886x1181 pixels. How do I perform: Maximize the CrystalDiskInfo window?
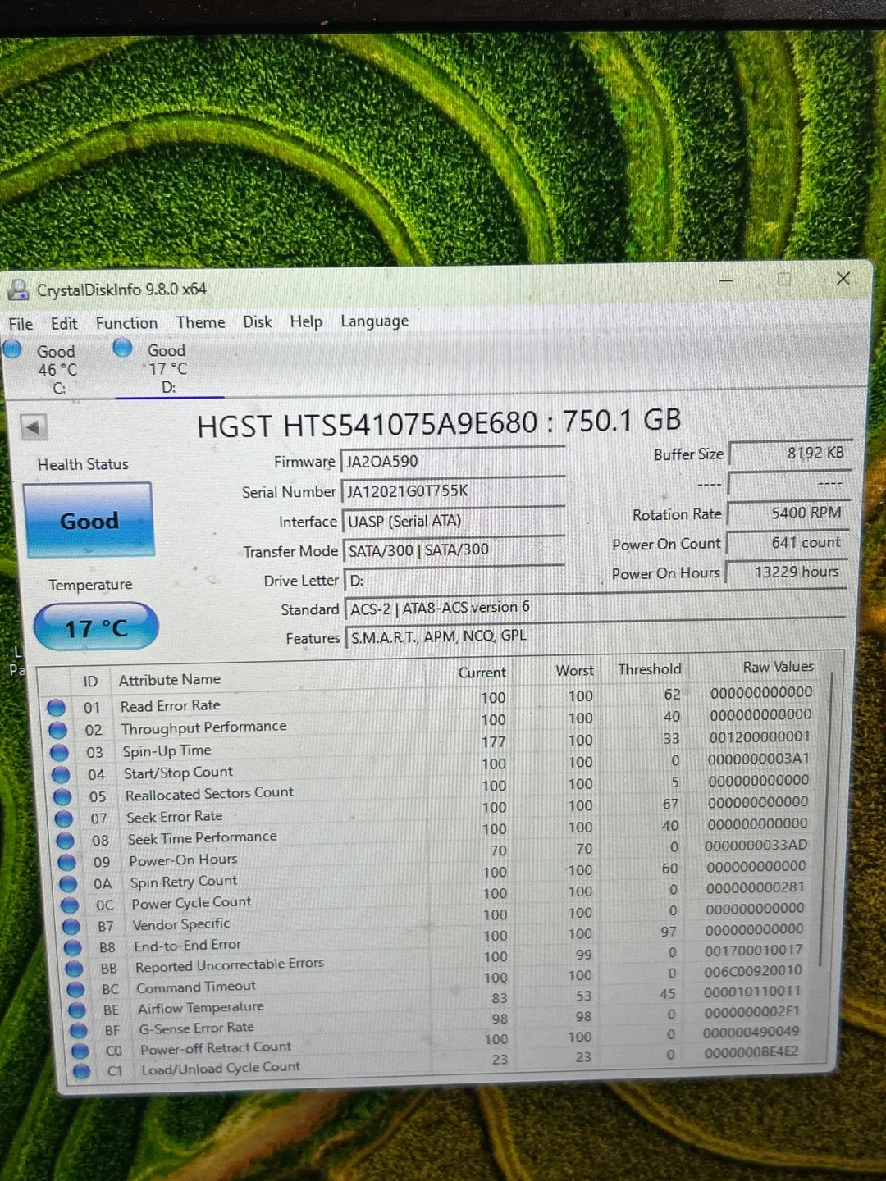tap(784, 280)
